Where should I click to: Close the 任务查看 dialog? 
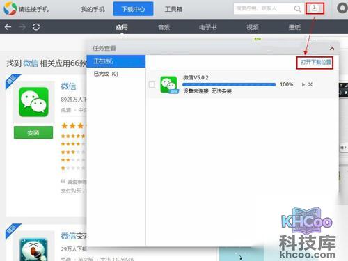tap(332, 48)
